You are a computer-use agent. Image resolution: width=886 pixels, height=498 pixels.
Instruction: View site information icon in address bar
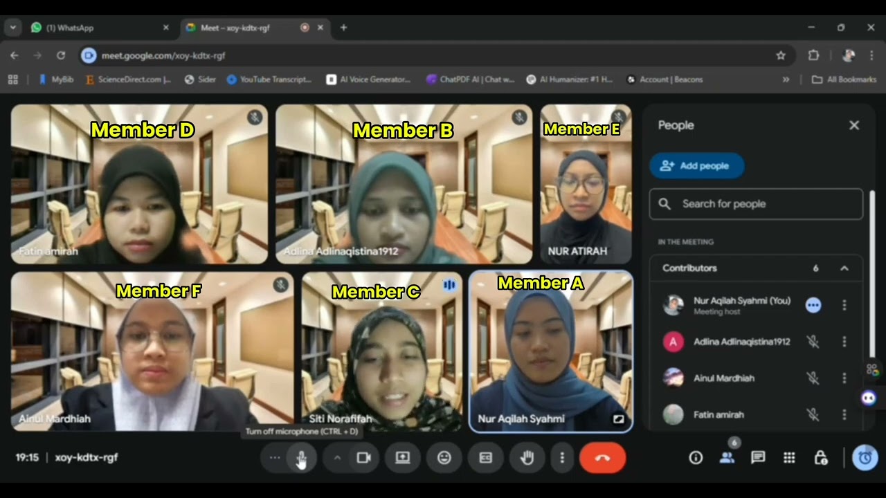tap(89, 55)
